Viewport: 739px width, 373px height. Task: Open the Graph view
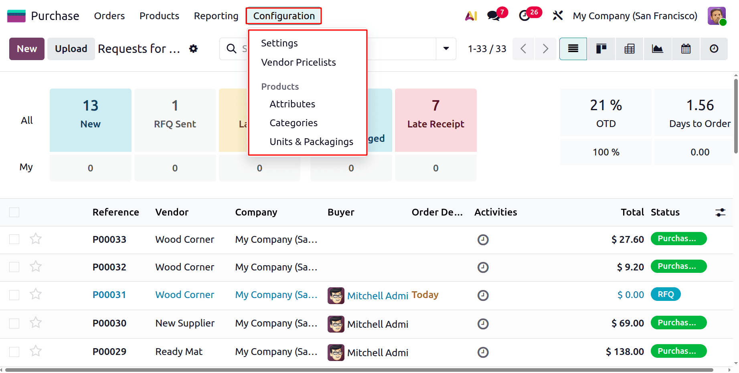[x=657, y=48]
